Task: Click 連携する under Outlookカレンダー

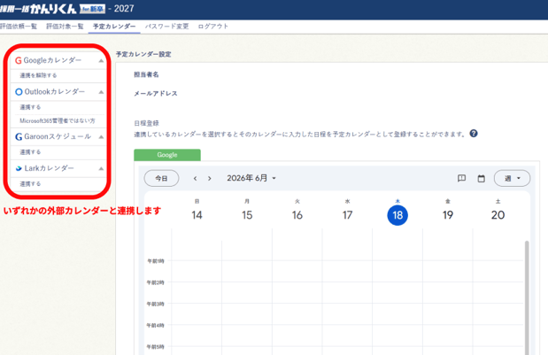Action: [x=30, y=107]
